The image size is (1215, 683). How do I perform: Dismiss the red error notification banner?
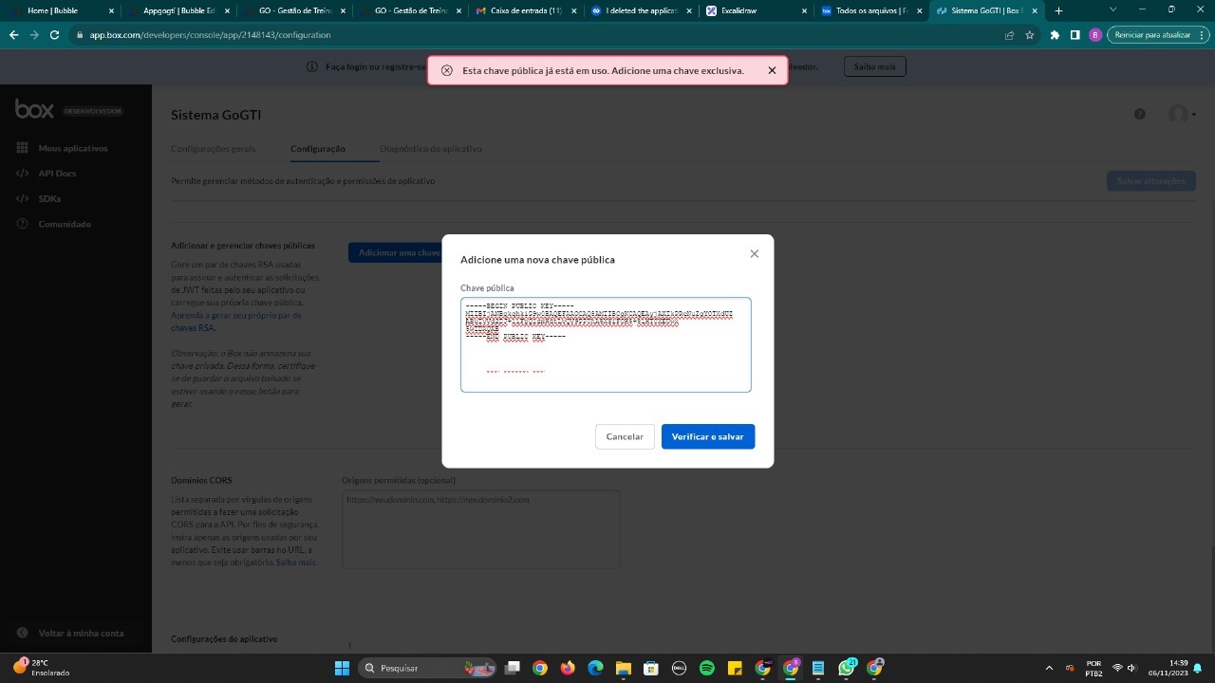(x=772, y=70)
